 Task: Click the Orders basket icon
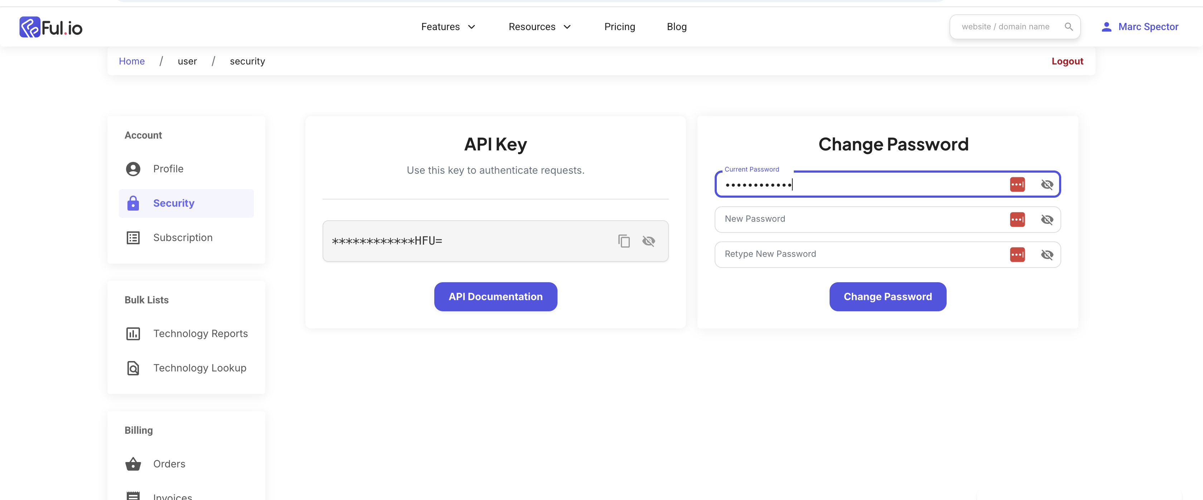(133, 464)
